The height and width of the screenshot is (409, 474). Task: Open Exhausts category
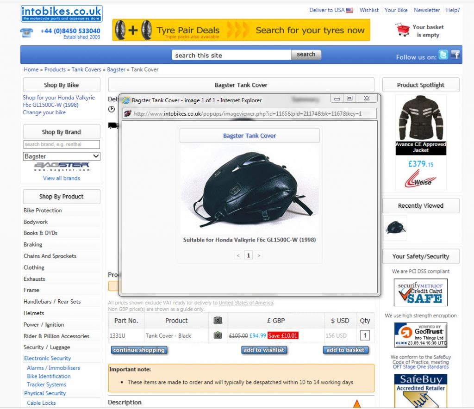[34, 279]
